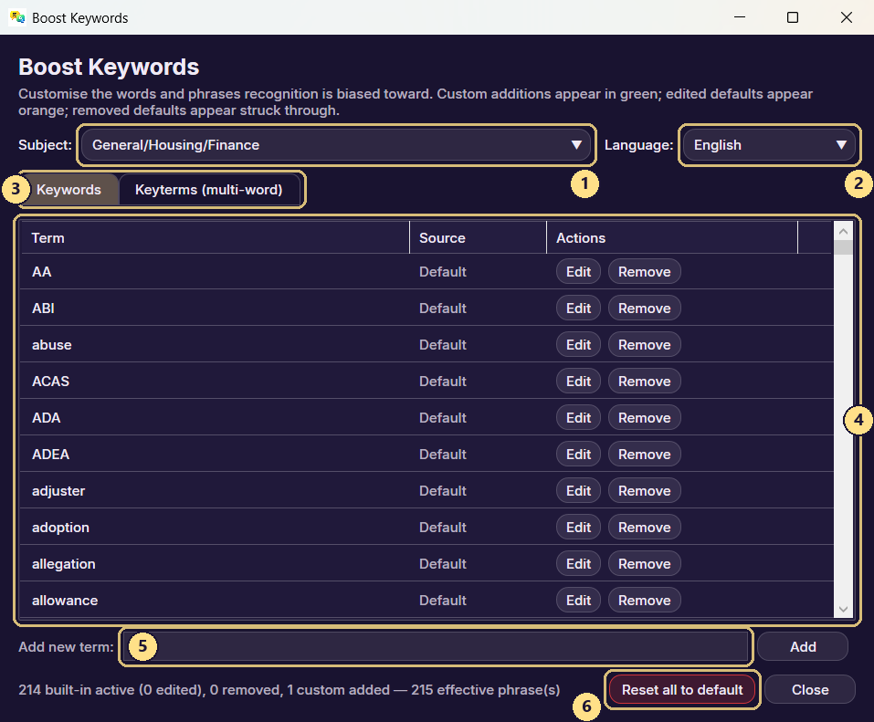Viewport: 874px width, 722px height.
Task: Edit the ACAS term
Action: [x=578, y=381]
